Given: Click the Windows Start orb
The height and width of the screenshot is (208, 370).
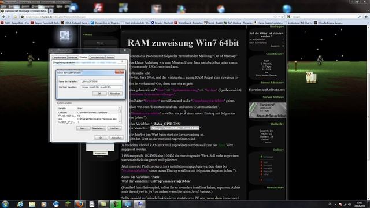Looking at the screenshot, I should click(x=5, y=204).
